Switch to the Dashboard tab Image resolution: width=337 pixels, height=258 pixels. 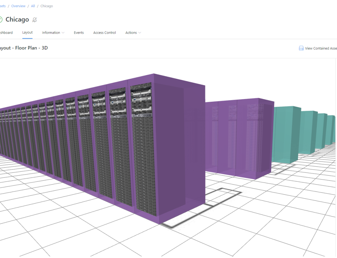(6, 33)
